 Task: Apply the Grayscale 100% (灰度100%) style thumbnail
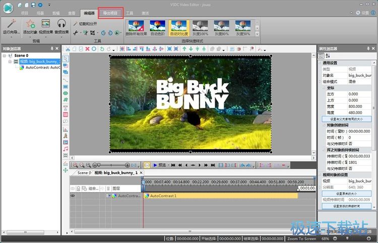(x=200, y=28)
